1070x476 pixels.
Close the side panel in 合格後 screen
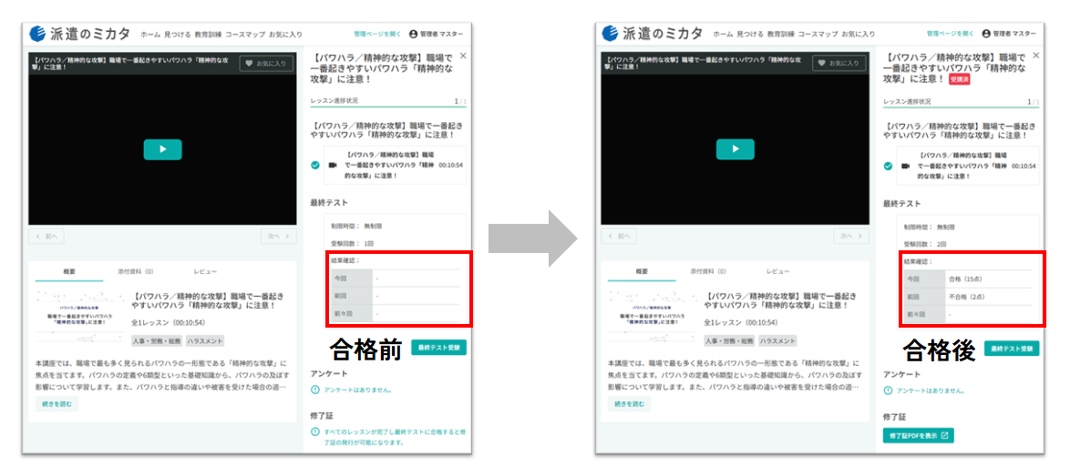[1036, 56]
